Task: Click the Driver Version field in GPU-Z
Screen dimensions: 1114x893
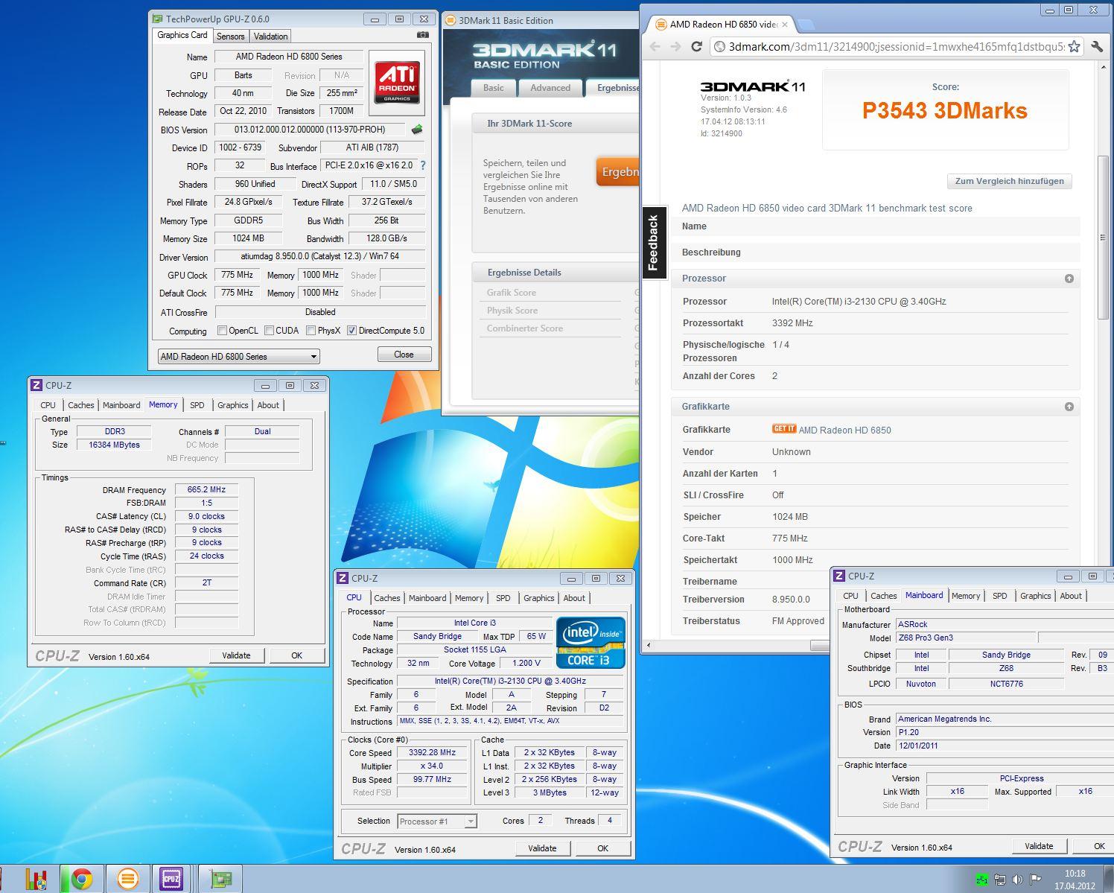Action: coord(319,256)
